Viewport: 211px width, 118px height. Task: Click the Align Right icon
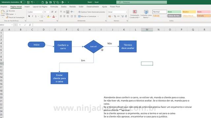tap(68, 16)
